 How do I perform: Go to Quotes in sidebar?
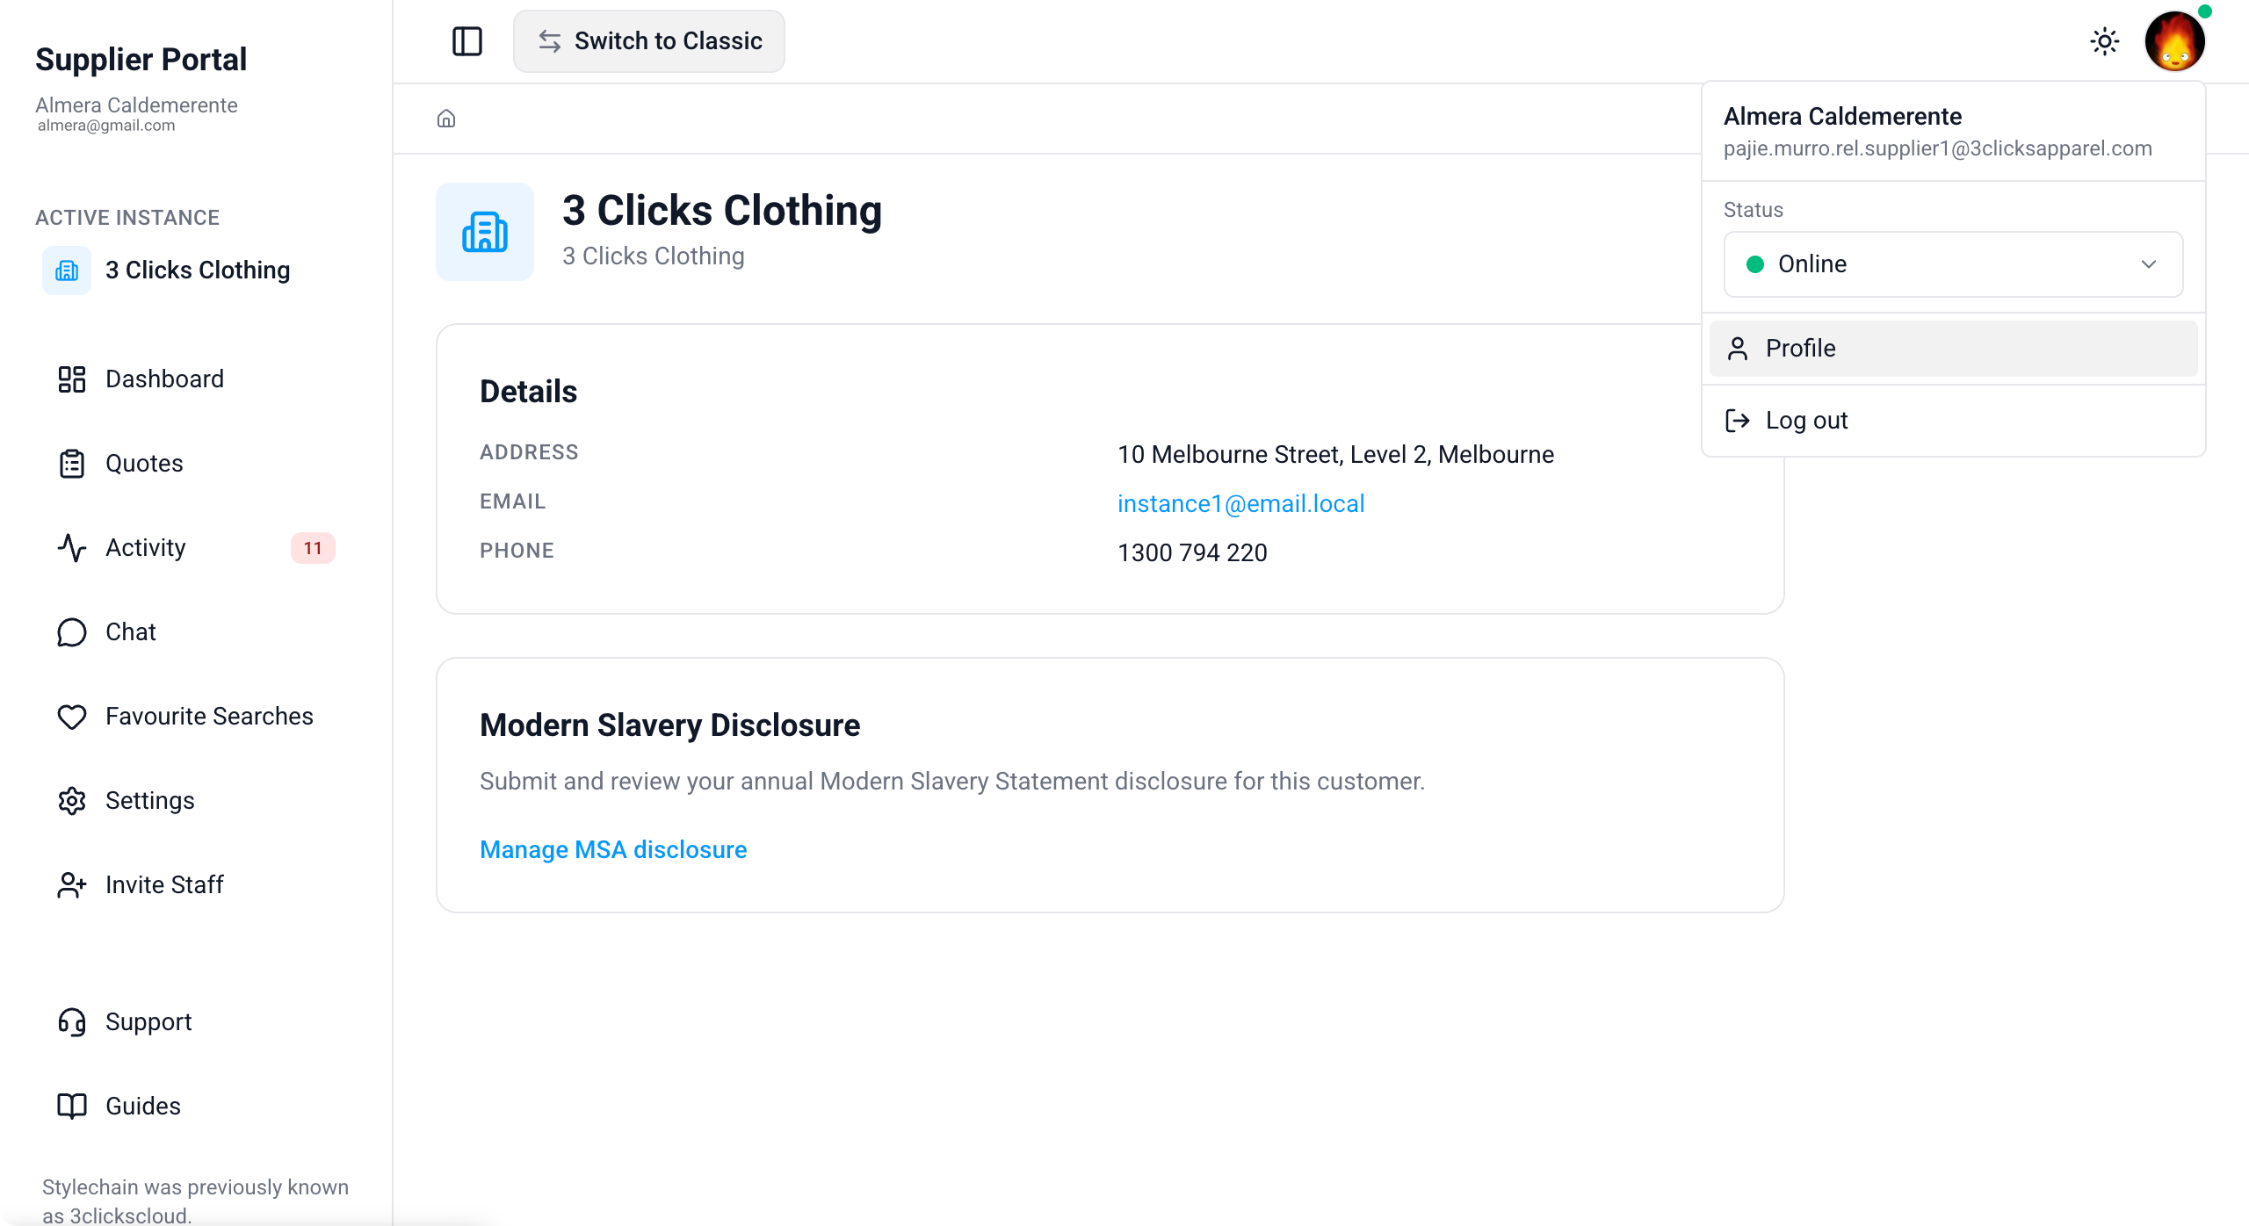(196, 464)
